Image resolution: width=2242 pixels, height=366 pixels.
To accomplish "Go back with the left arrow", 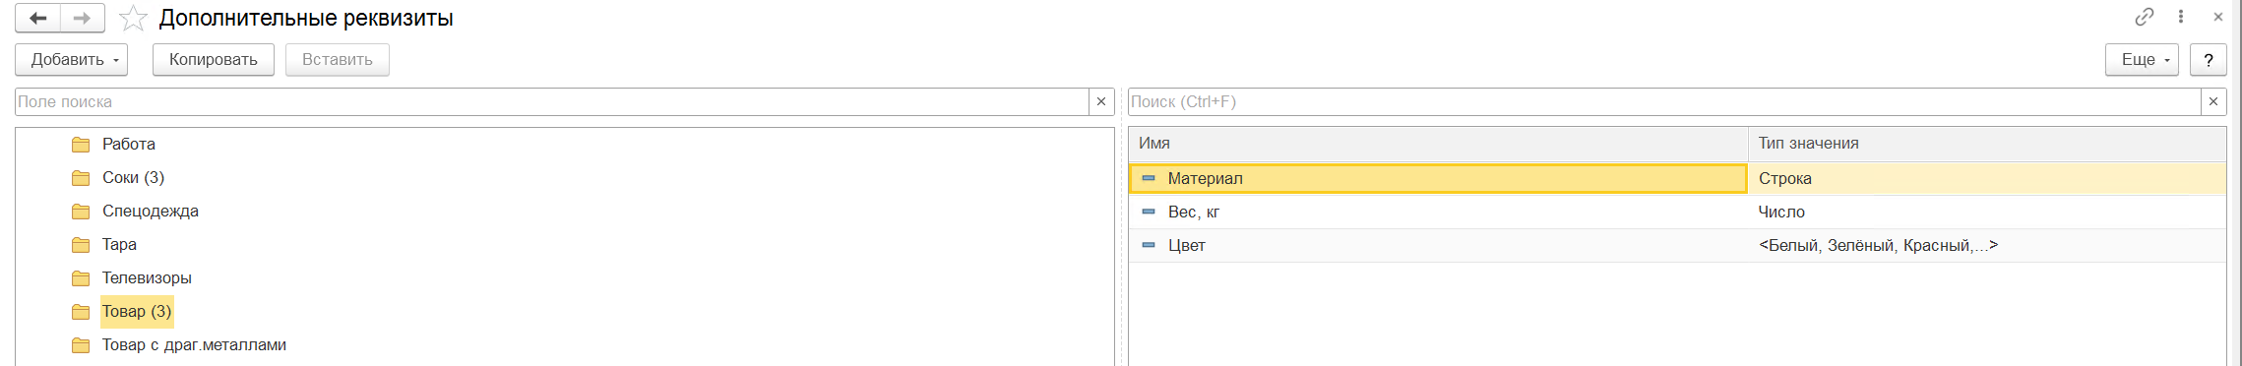I will coord(38,18).
